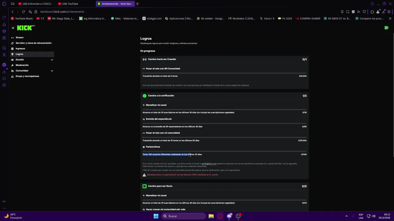Click progress bar under Pasar el rato con Mi Comunidad
The width and height of the screenshot is (394, 221).
coord(224,73)
